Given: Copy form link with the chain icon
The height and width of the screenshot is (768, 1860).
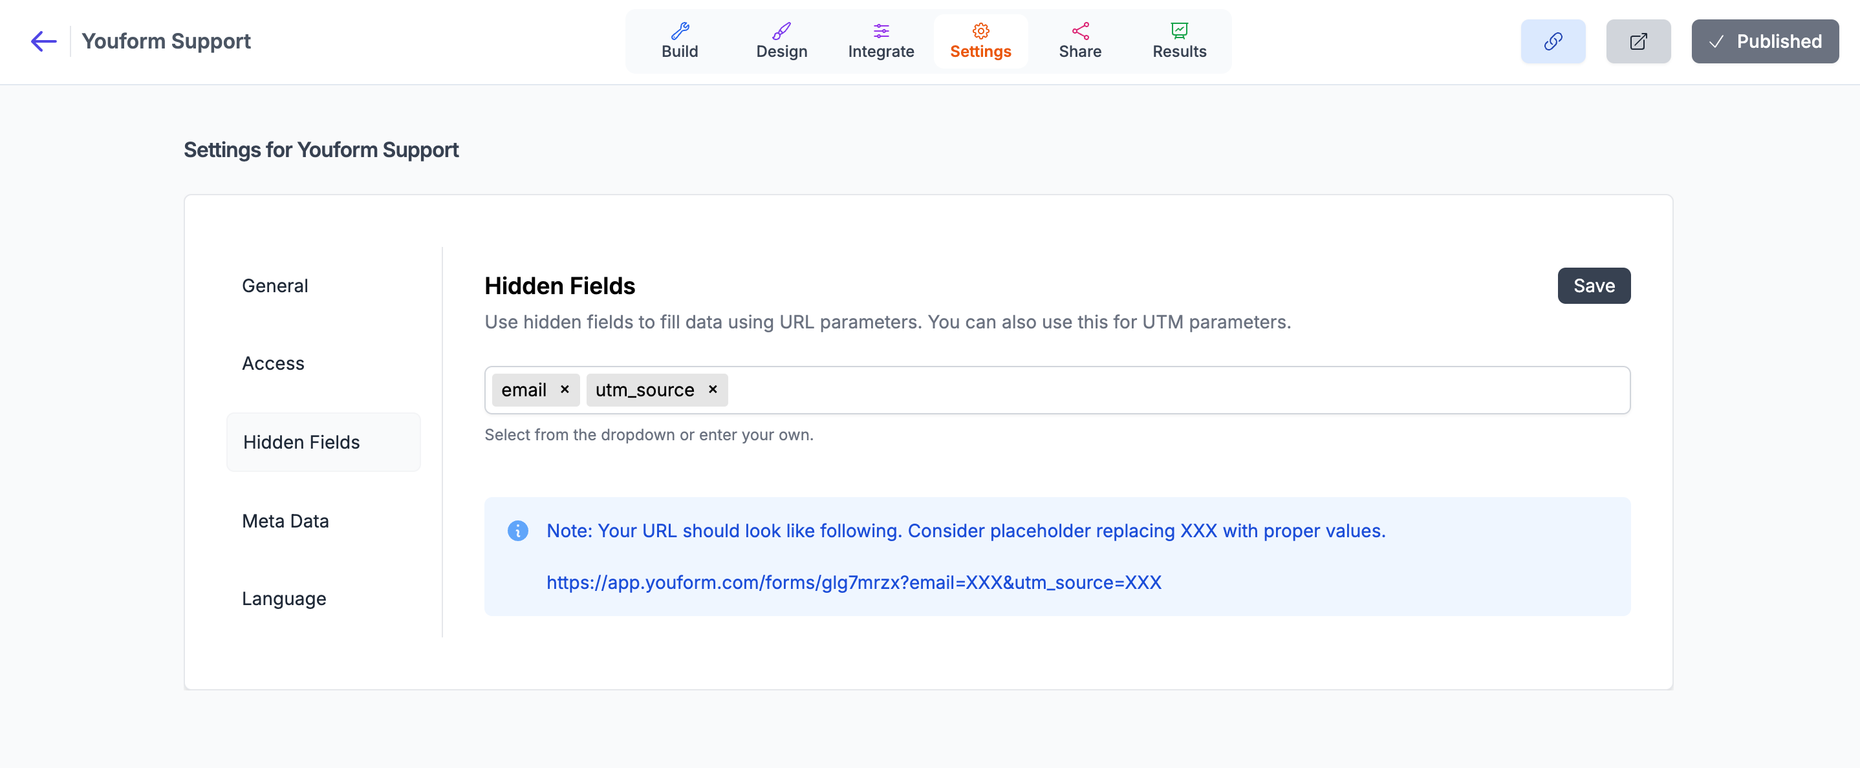Looking at the screenshot, I should coord(1553,41).
